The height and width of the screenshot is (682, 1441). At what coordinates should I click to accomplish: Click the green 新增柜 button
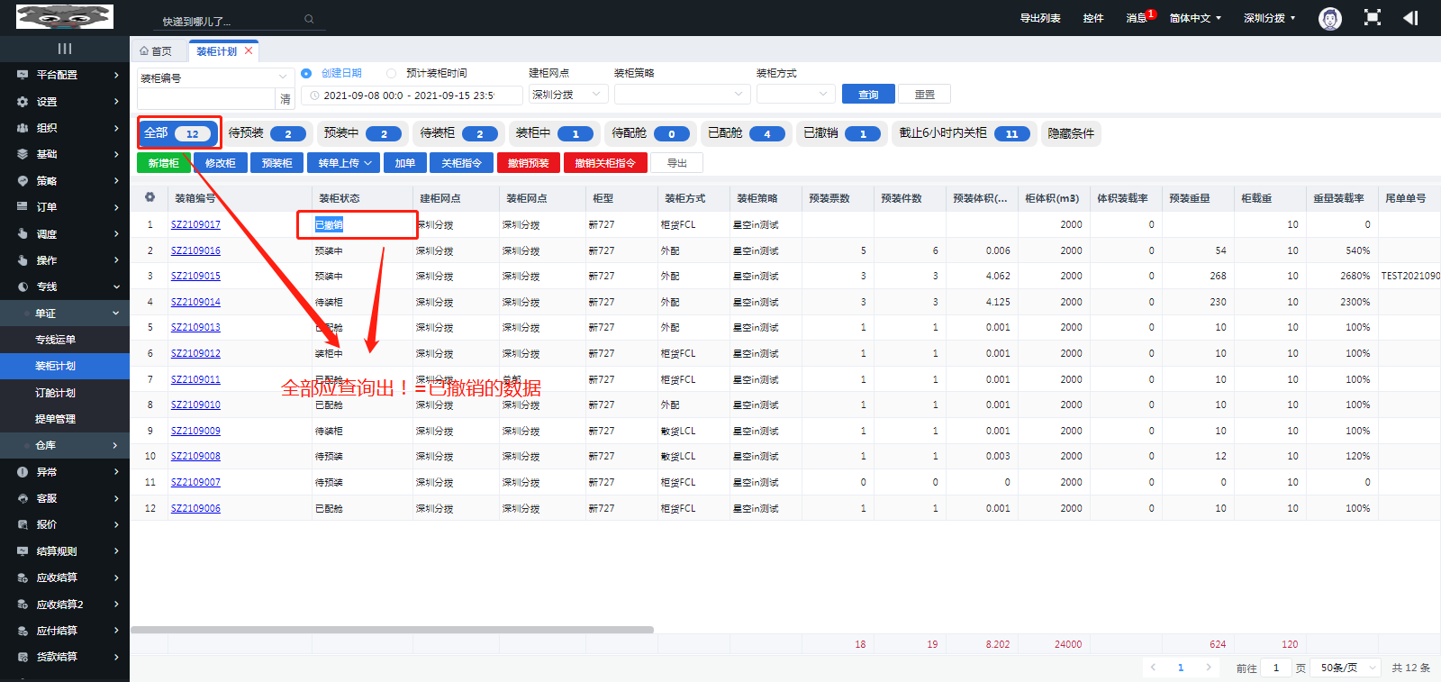(x=163, y=163)
